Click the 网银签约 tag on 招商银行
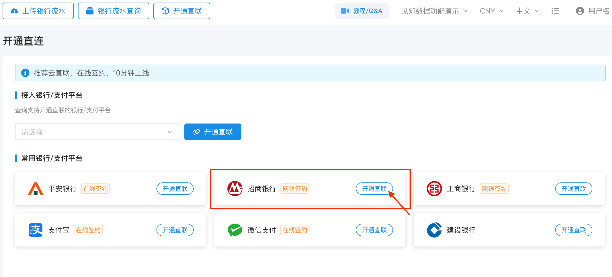Image resolution: width=612 pixels, height=277 pixels. [x=295, y=189]
